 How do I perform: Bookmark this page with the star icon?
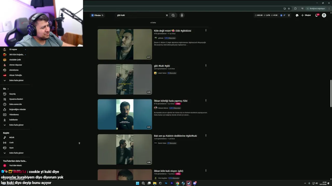(289, 9)
